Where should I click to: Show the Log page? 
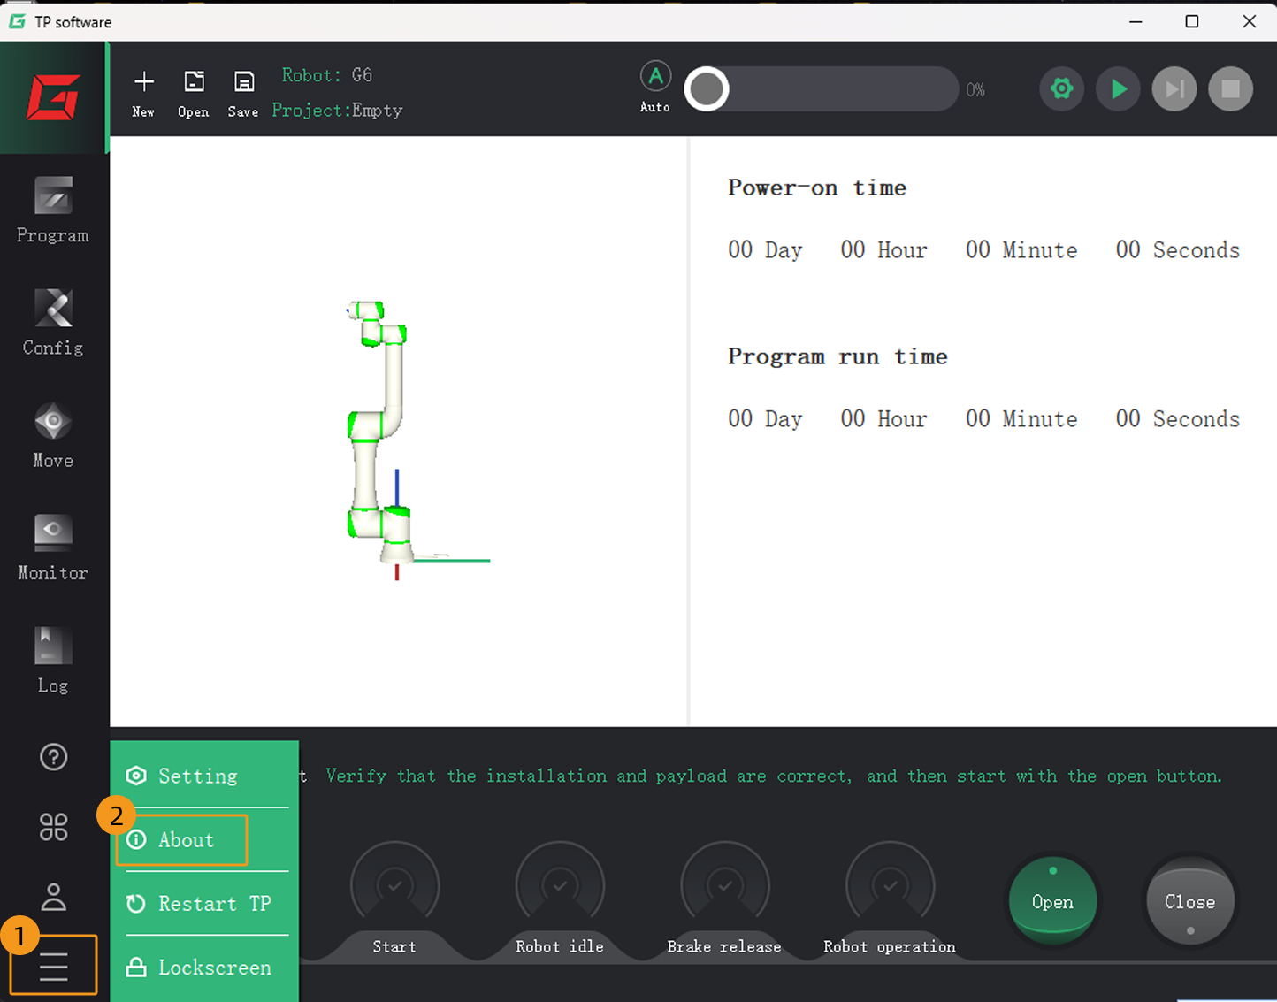(x=53, y=660)
